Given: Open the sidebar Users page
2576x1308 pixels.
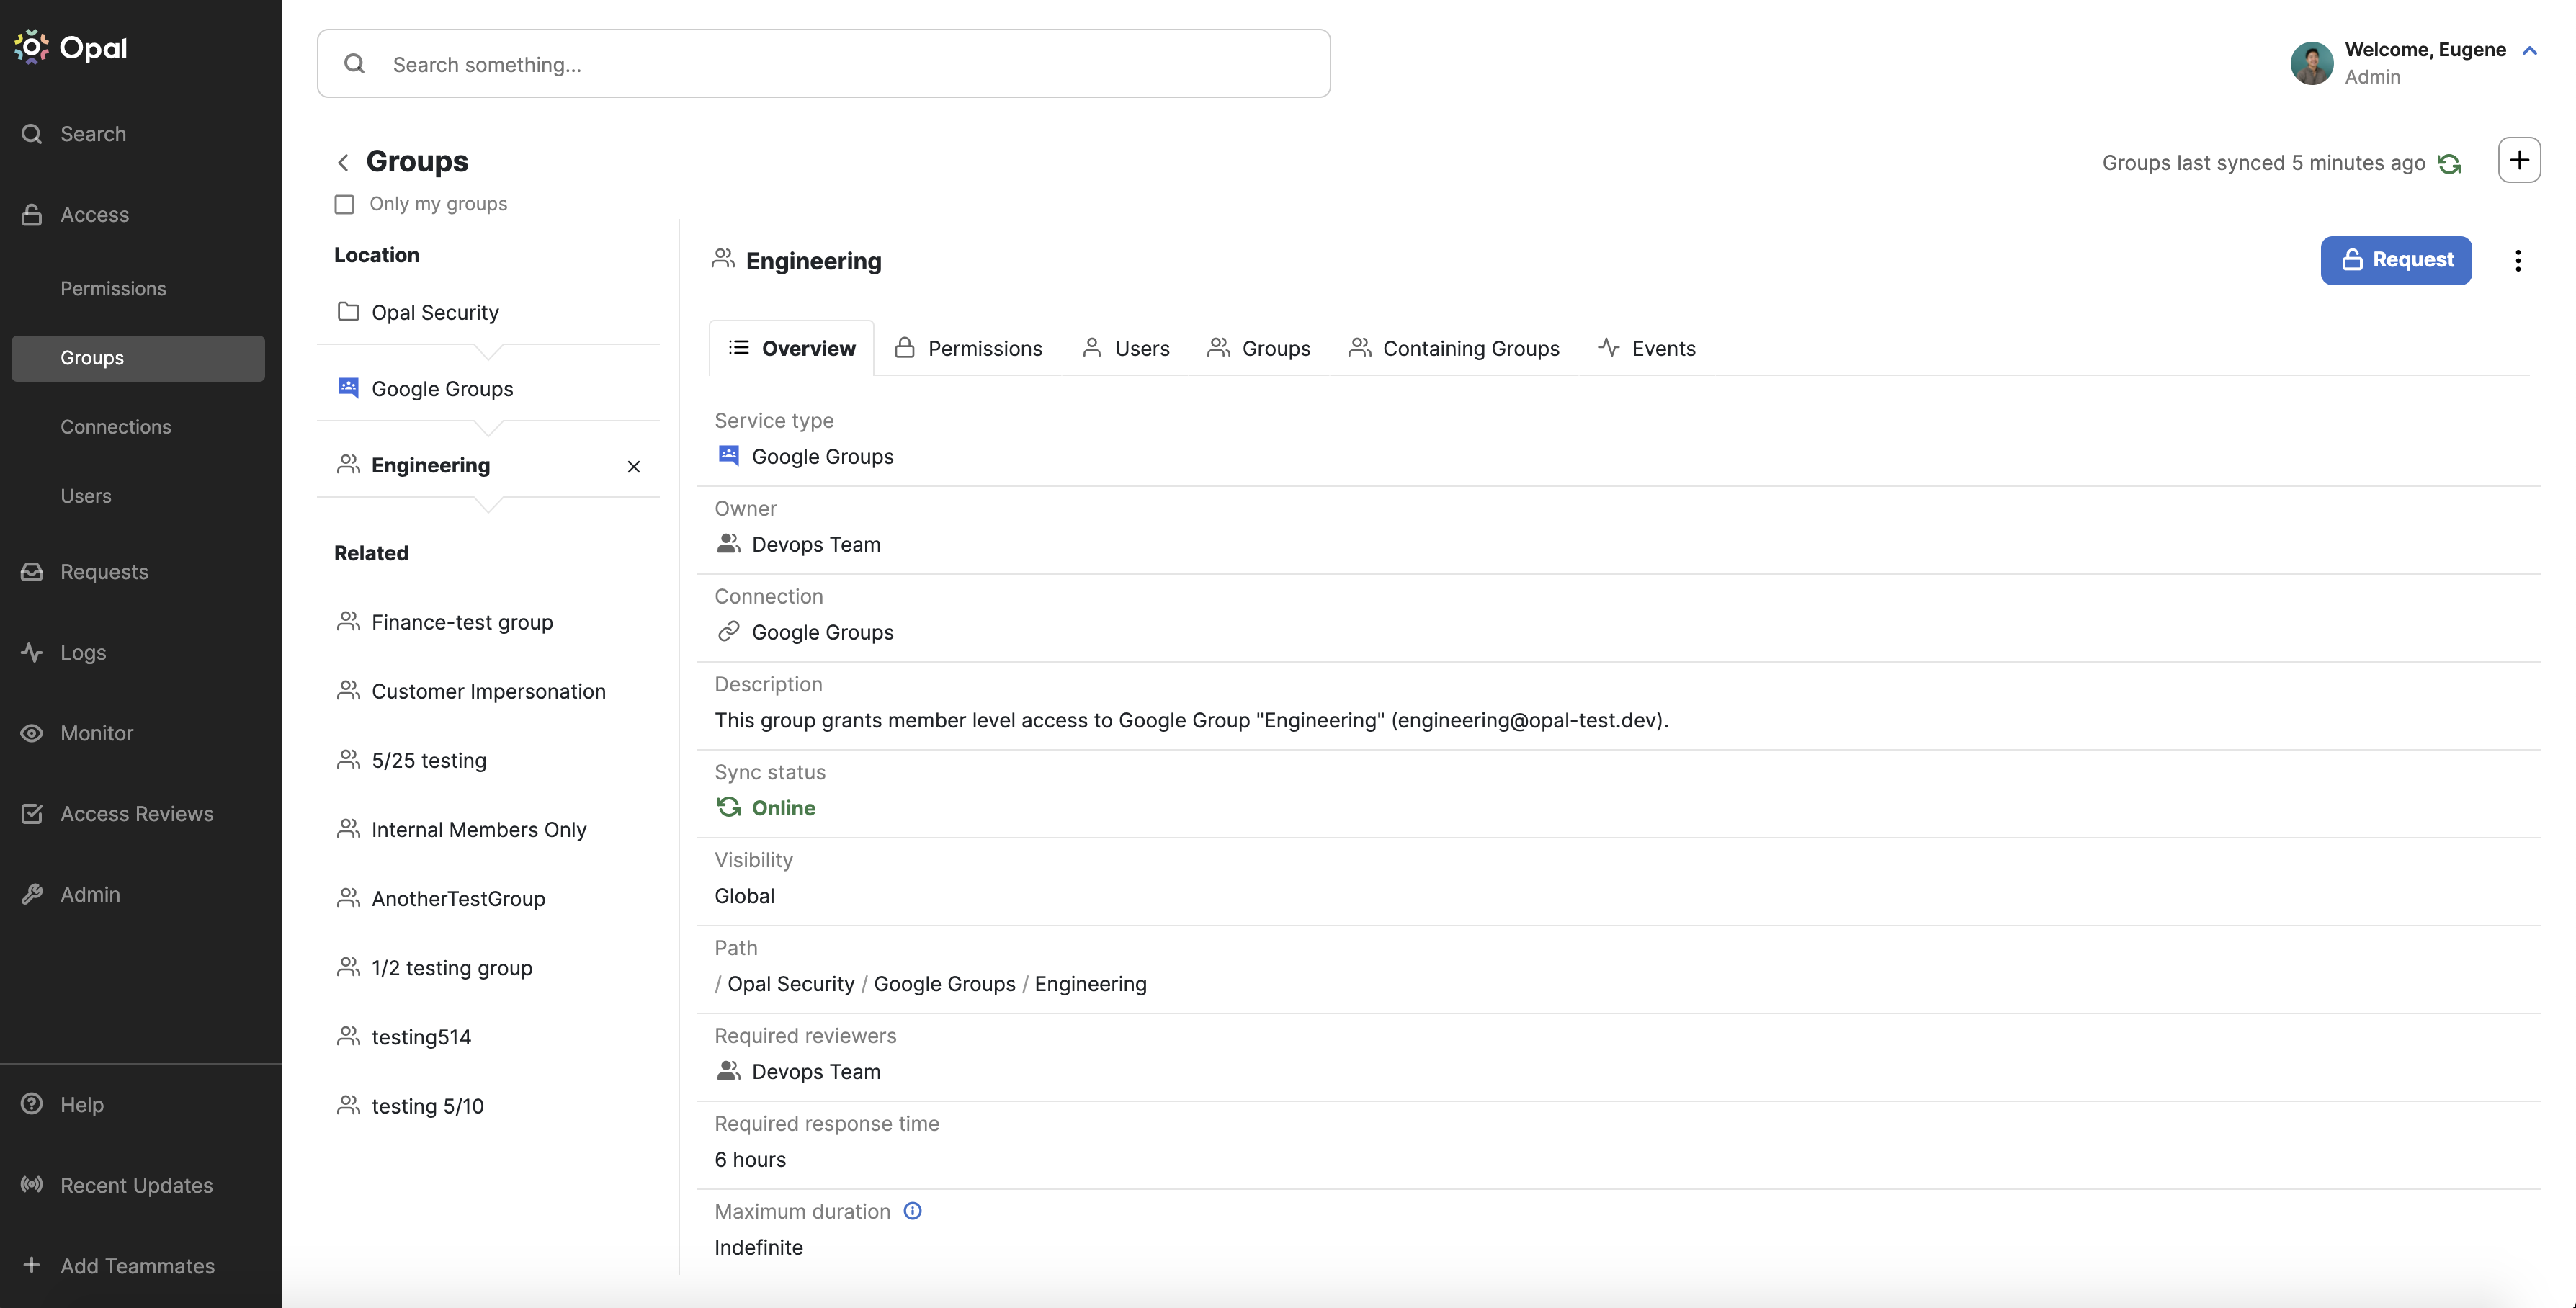Looking at the screenshot, I should click(x=86, y=496).
